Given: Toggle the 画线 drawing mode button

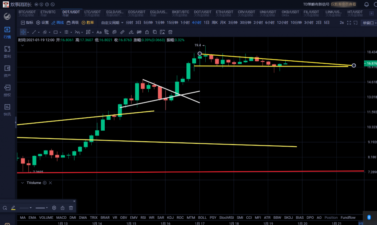Looking at the screenshot, I should 58,23.
